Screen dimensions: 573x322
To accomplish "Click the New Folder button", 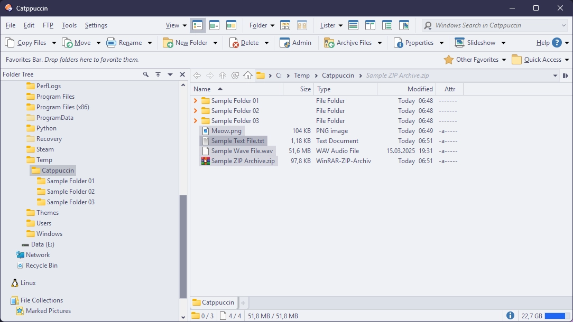I will click(x=186, y=43).
